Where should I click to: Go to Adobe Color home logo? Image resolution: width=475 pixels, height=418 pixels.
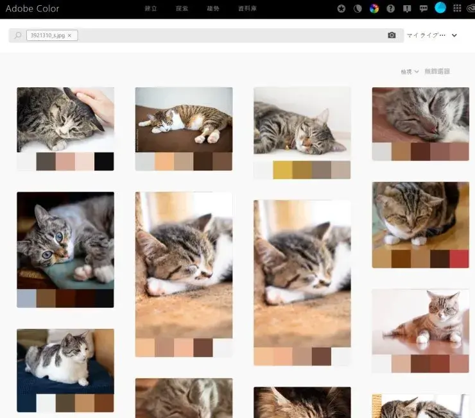pos(32,8)
